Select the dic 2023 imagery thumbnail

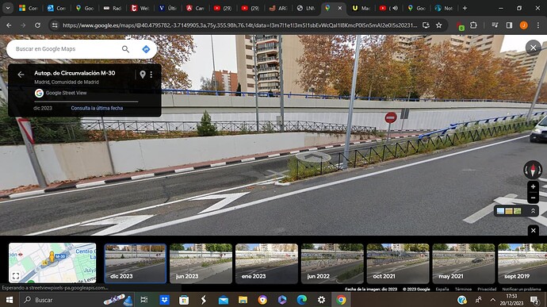[x=136, y=263]
